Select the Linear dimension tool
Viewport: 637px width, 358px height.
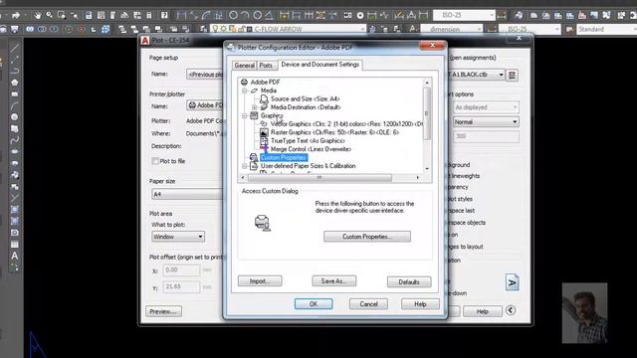point(181,16)
